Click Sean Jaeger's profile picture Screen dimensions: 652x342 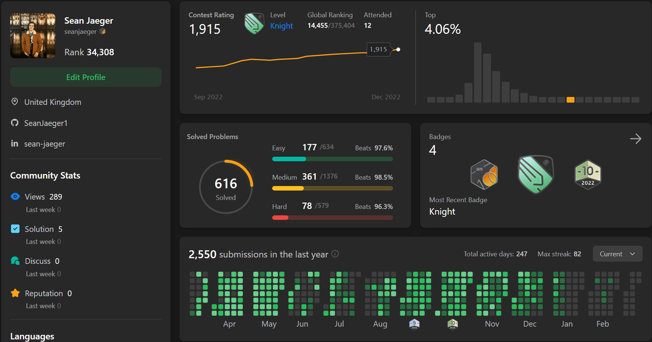(33, 35)
